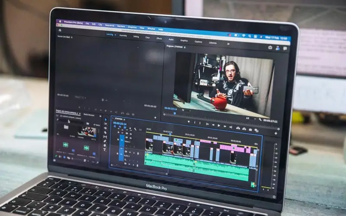Switch to the Audio workspace
The height and width of the screenshot is (216, 346).
coord(171,39)
